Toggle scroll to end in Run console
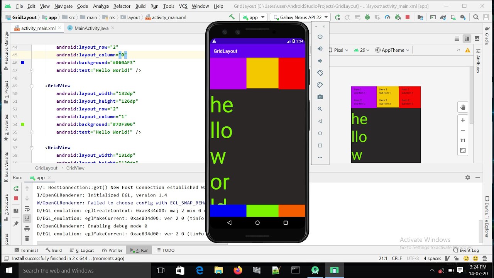Viewport: 494px width, 278px height. pyautogui.click(x=27, y=219)
